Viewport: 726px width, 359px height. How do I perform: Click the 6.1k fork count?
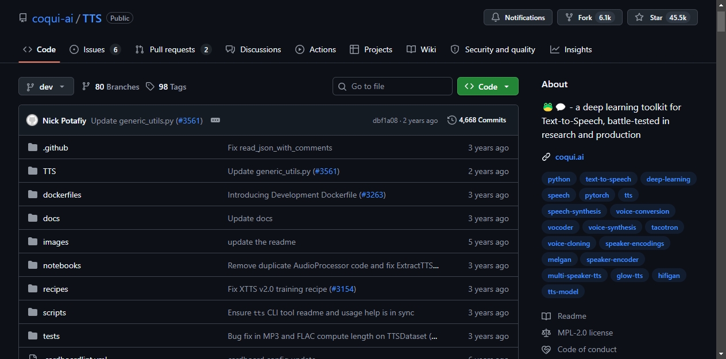click(605, 18)
